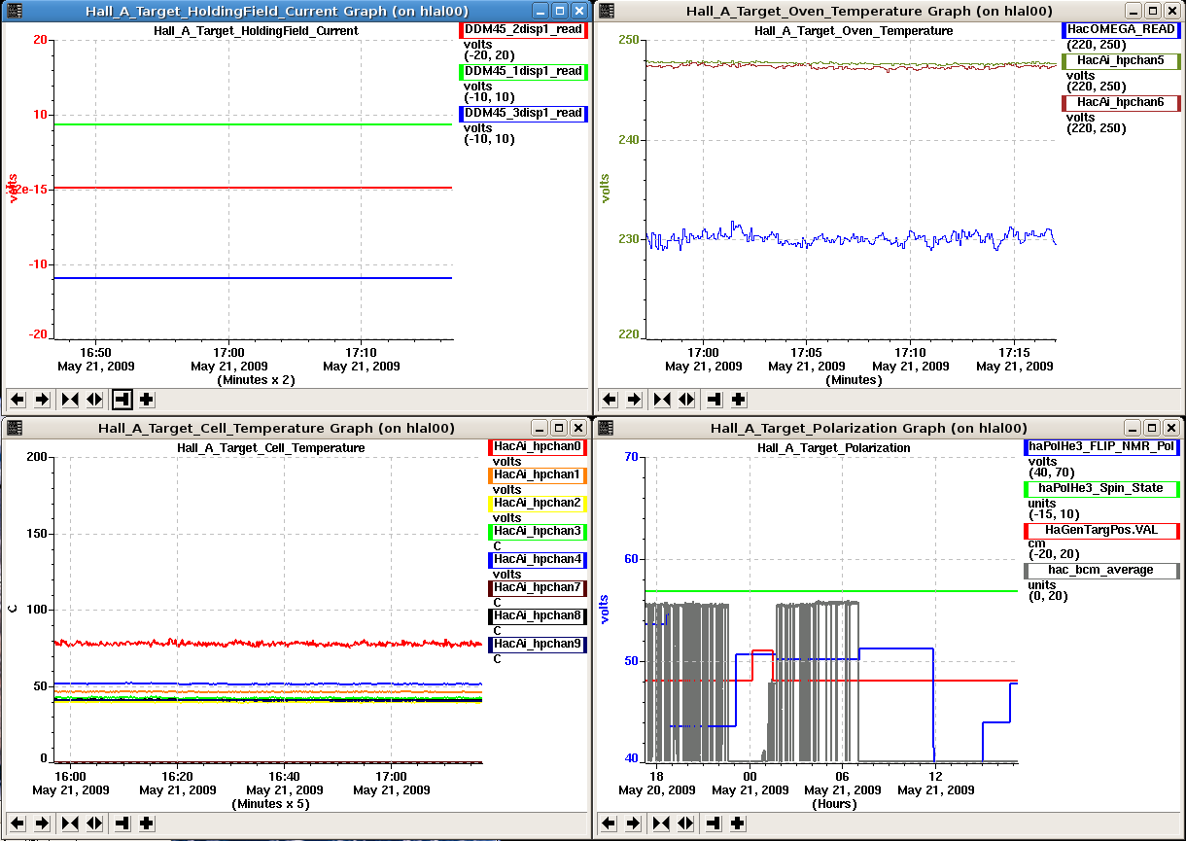Choose the HacAi_hpchan4 curve label
This screenshot has width=1186, height=841.
coord(538,560)
